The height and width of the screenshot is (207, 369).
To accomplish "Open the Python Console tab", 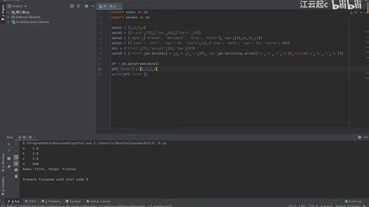I will [98, 201].
